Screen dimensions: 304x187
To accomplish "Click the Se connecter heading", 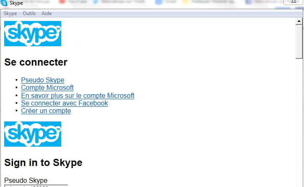I will coord(36,62).
